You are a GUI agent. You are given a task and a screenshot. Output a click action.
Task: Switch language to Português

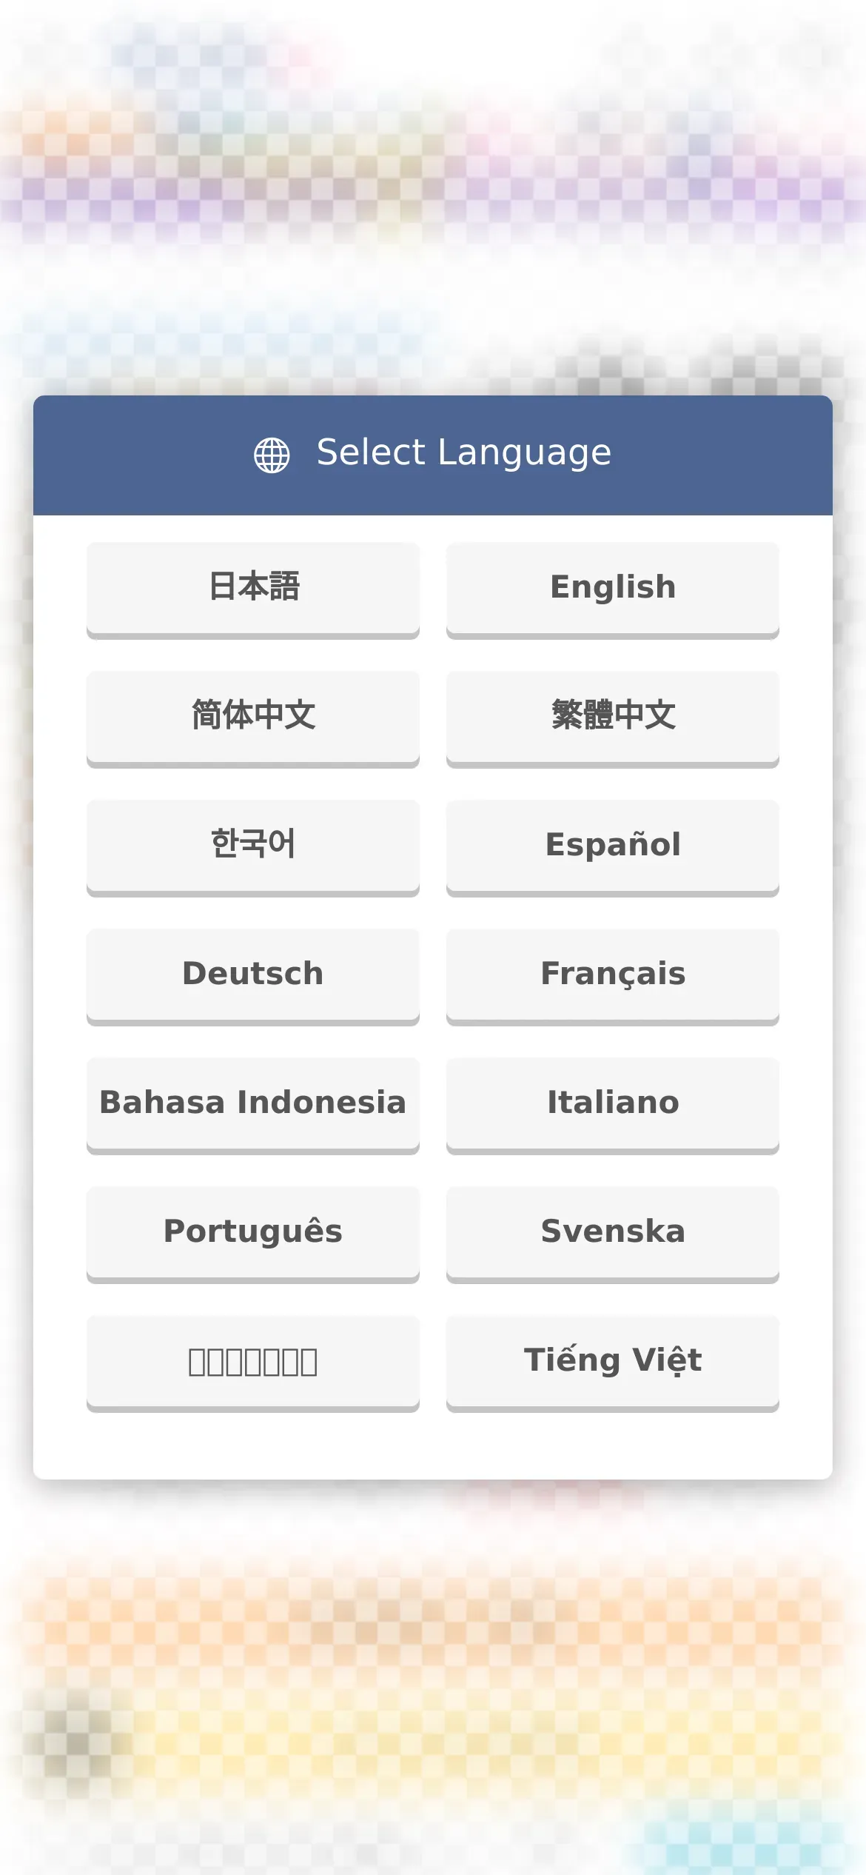(253, 1234)
